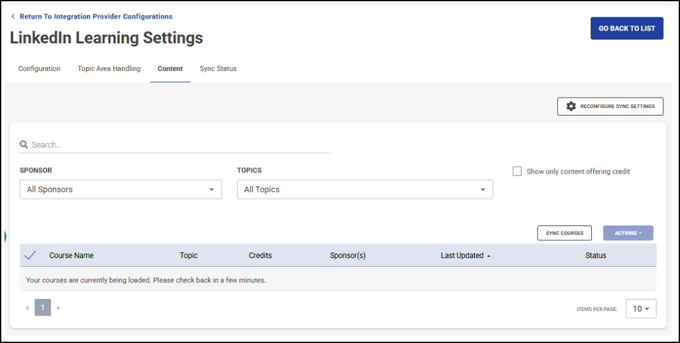Open the Actions dropdown button
Screen dimensions: 680x343
coord(628,233)
